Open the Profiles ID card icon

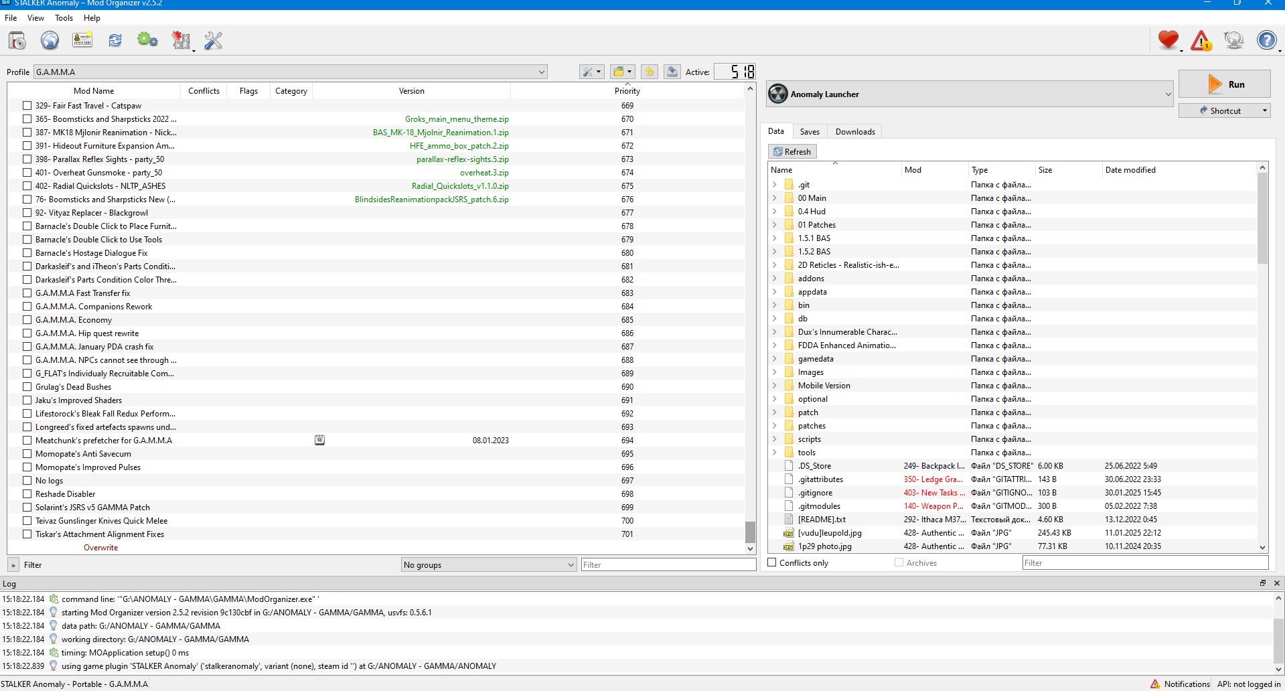click(x=82, y=41)
